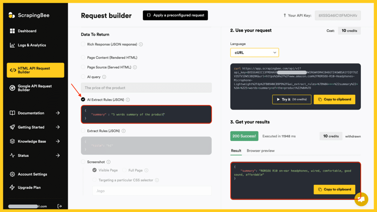Switch to the Result tab
Viewport: 377px width, 212px height.
[236, 150]
